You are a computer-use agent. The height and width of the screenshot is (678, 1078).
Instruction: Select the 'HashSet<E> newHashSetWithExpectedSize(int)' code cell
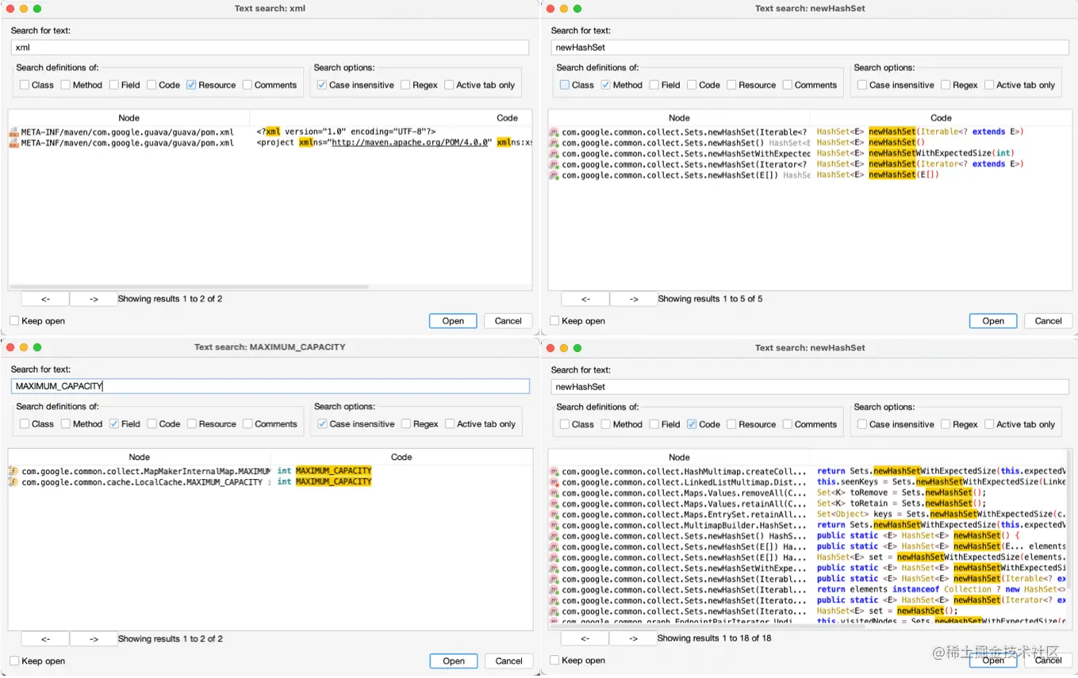point(941,154)
